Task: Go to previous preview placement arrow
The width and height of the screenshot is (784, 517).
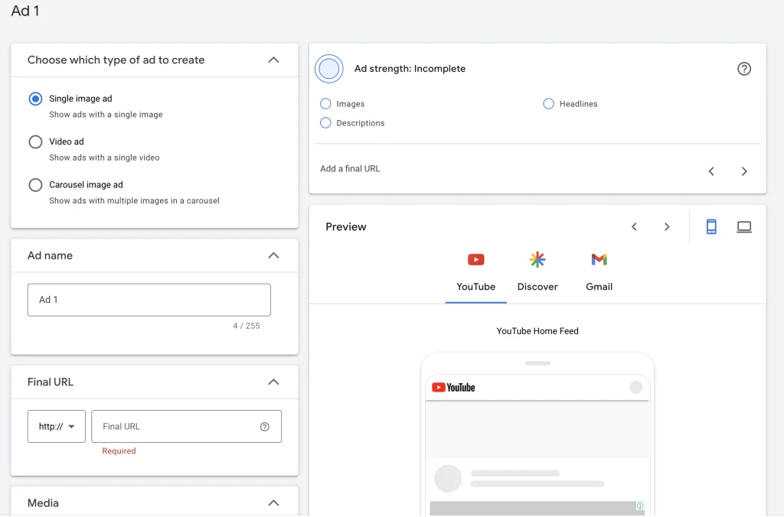Action: tap(634, 227)
